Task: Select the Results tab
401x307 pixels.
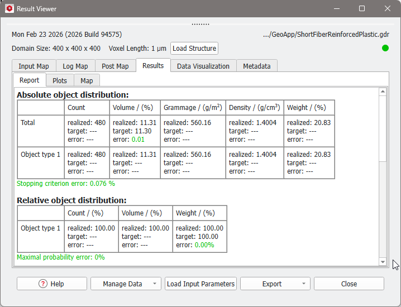Action: tap(153, 65)
